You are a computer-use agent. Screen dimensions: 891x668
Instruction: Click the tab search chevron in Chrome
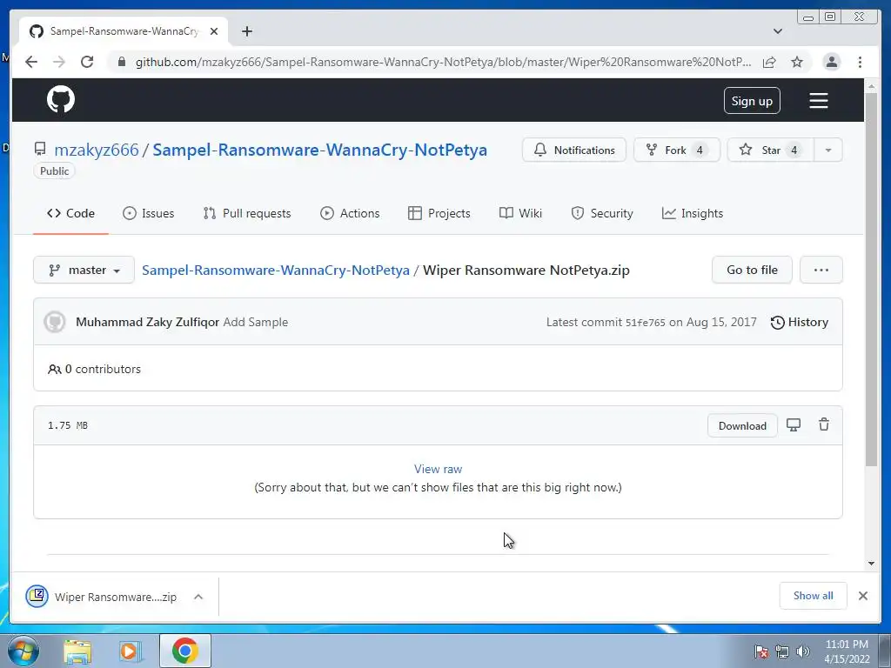[778, 31]
